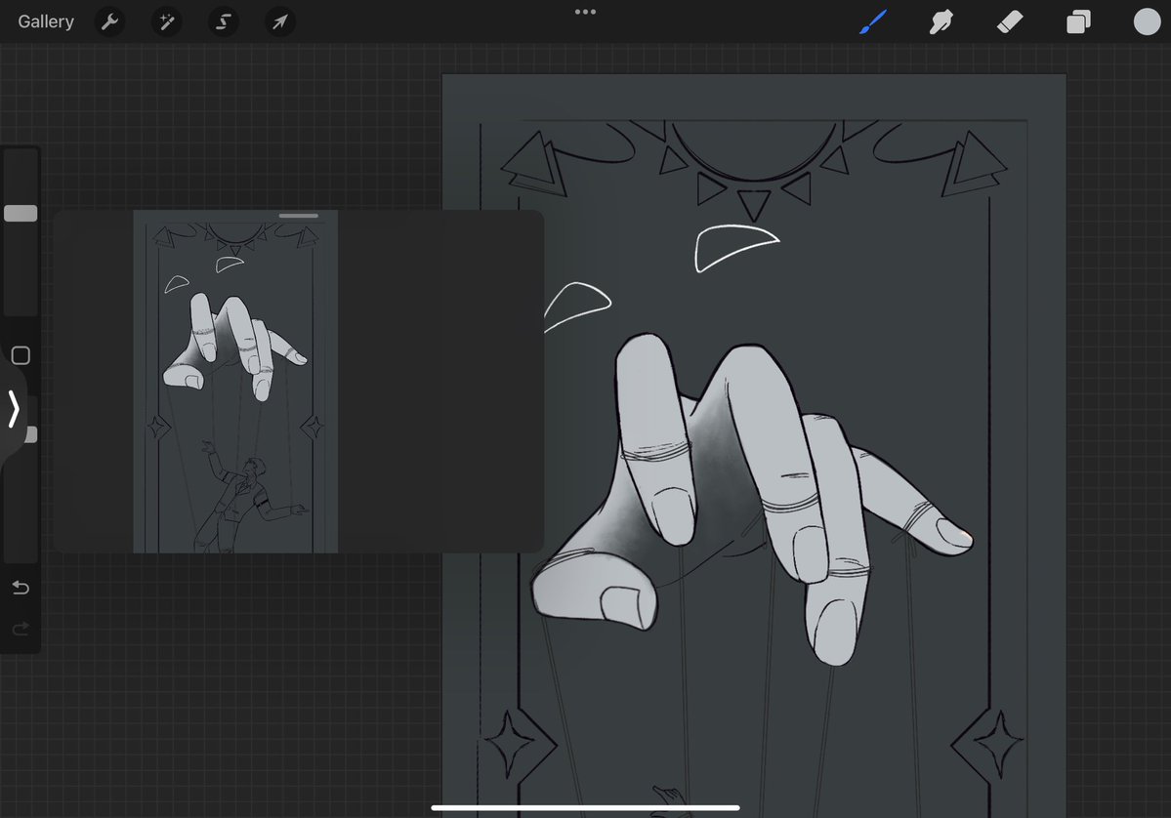
Task: Expand the side chevron handle
Action: [x=13, y=409]
